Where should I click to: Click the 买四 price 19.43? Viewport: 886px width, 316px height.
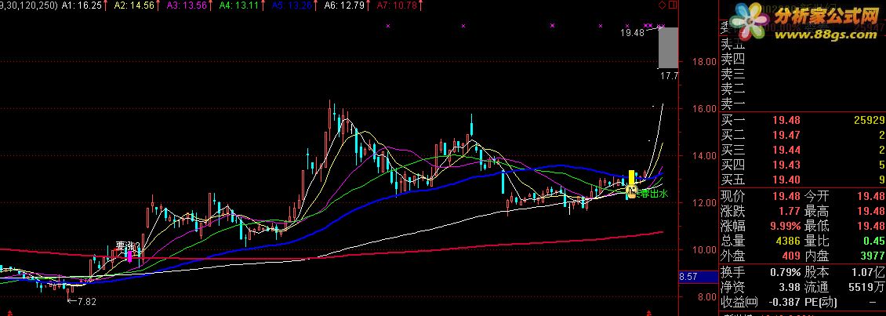coord(786,165)
